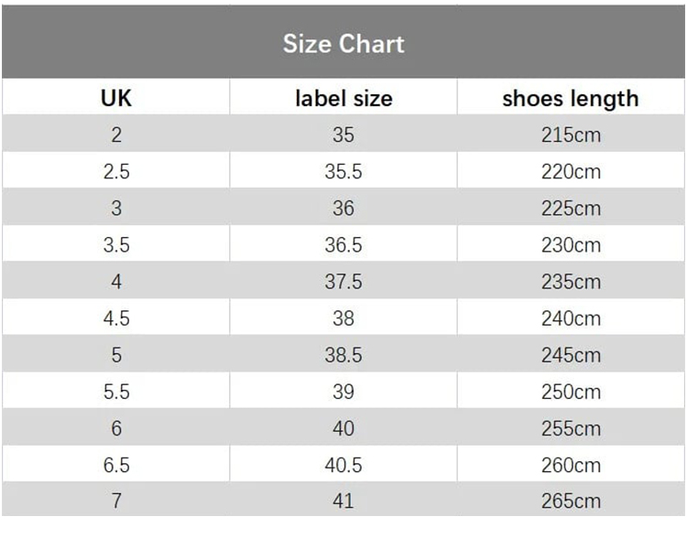Select label size 39 cell

[x=343, y=391]
